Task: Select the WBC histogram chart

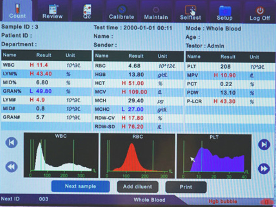Action: click(x=61, y=155)
